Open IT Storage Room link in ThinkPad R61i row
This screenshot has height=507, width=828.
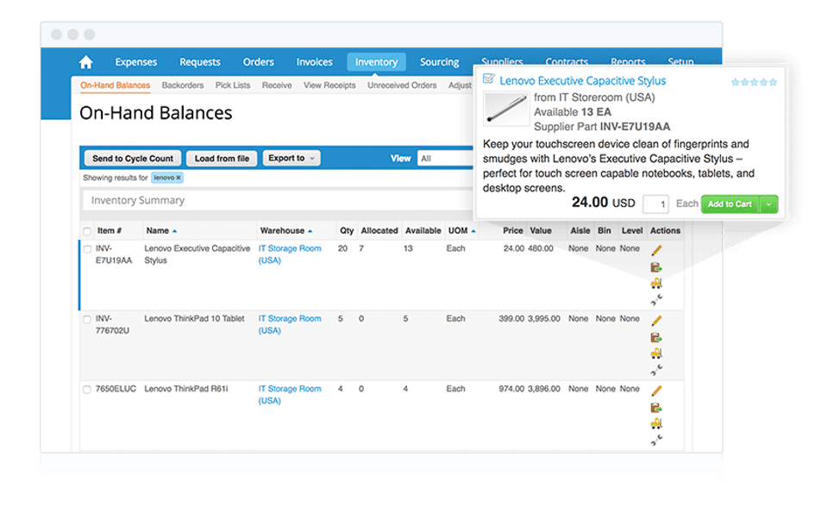point(290,395)
